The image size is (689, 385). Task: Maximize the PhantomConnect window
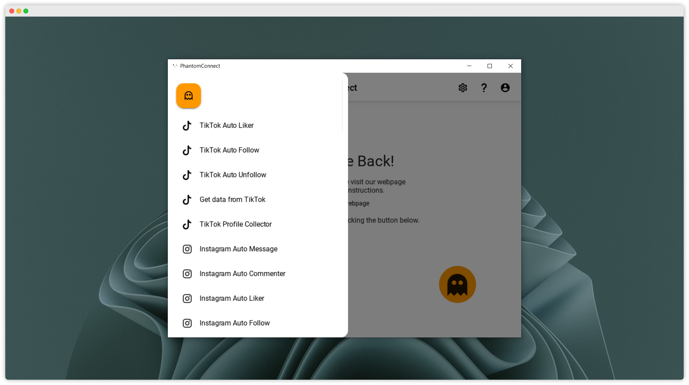tap(490, 66)
